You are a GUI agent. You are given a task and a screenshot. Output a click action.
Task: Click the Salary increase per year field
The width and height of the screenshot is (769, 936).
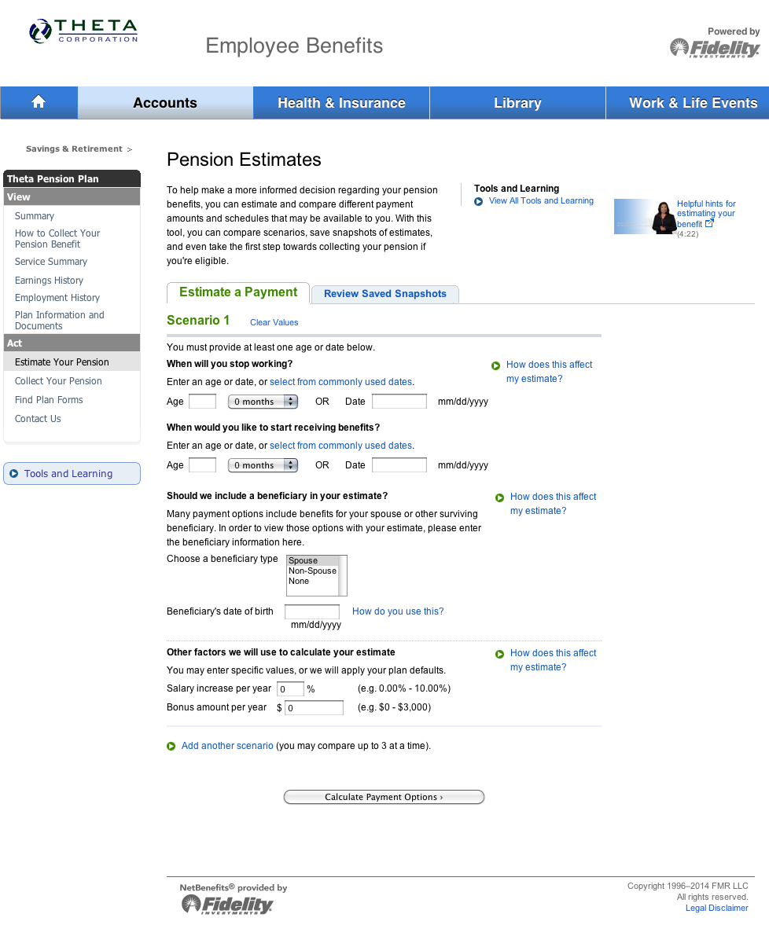click(290, 689)
